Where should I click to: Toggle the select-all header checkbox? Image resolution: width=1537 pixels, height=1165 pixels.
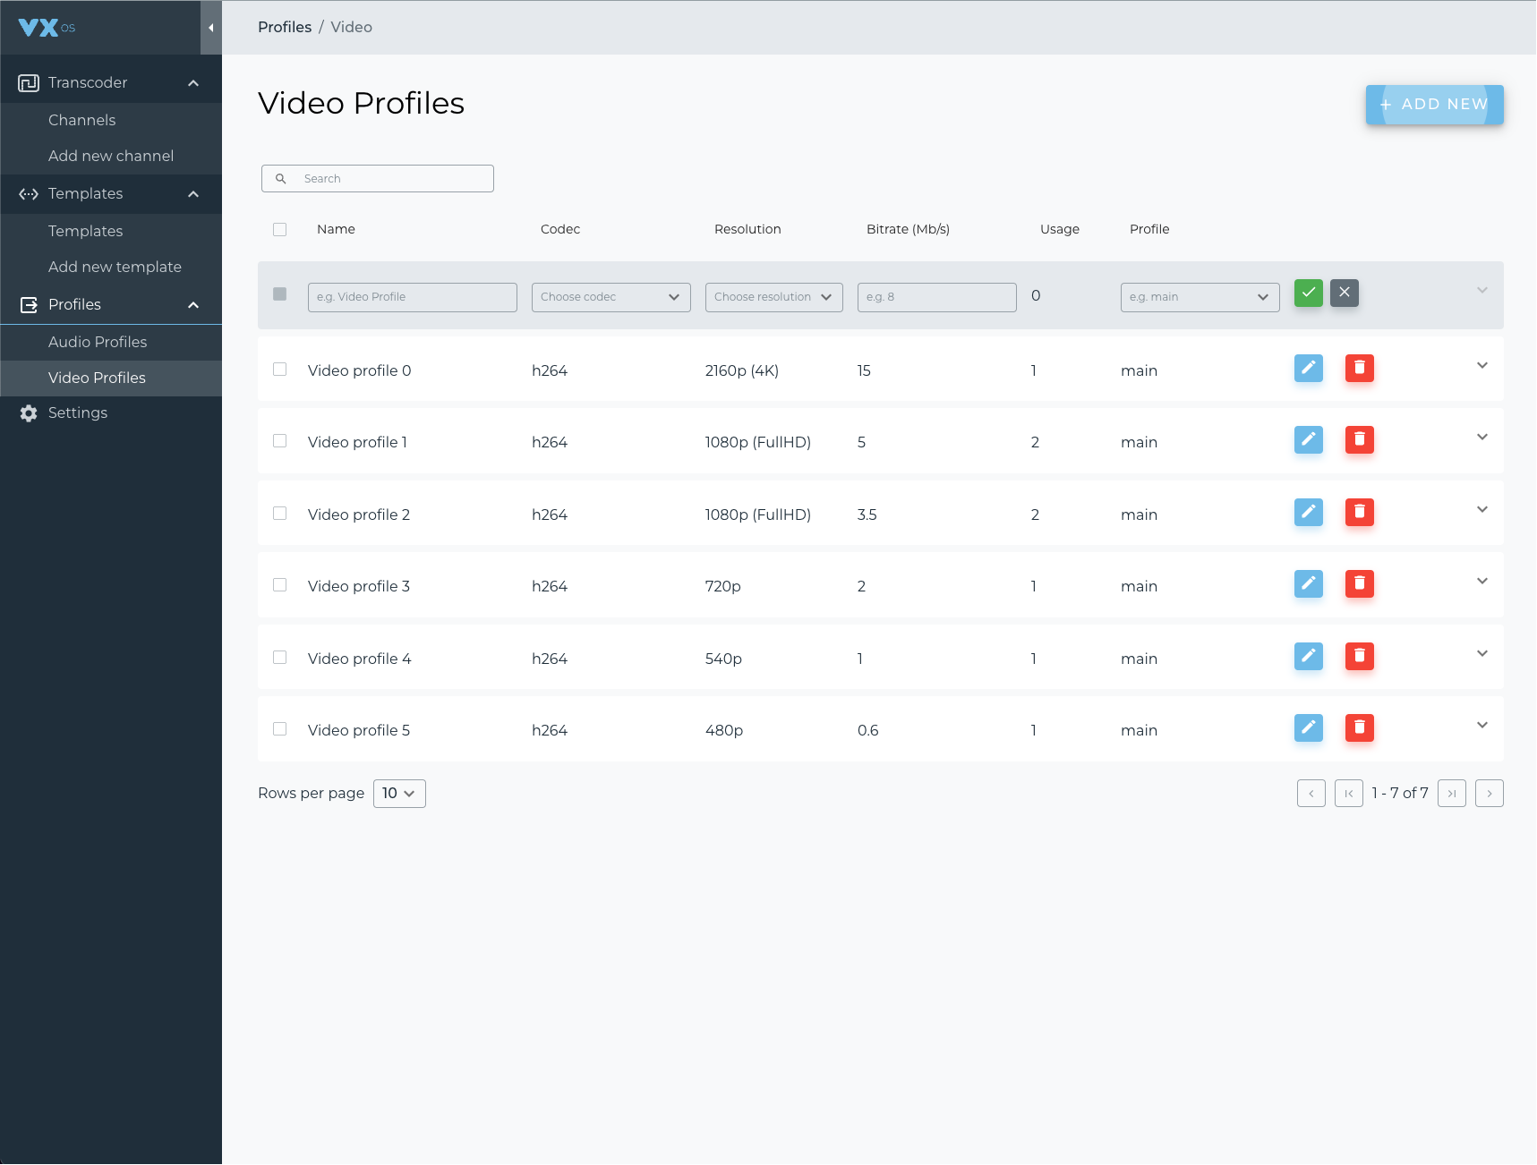click(x=280, y=230)
